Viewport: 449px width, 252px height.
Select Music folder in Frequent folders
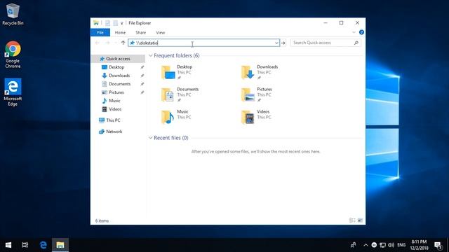175,117
